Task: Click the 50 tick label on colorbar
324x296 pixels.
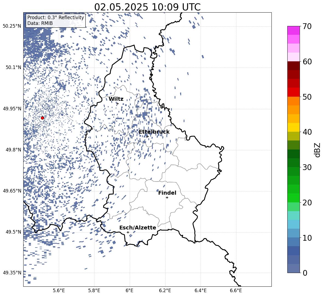Action: [307, 97]
